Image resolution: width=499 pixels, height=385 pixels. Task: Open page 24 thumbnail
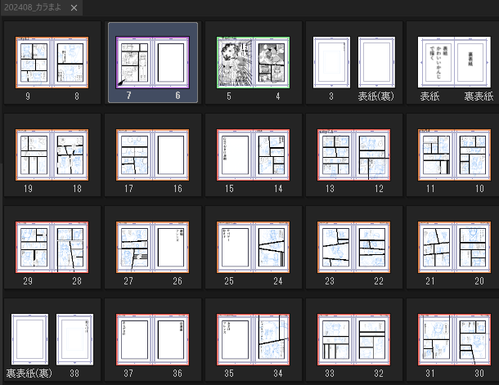272,248
